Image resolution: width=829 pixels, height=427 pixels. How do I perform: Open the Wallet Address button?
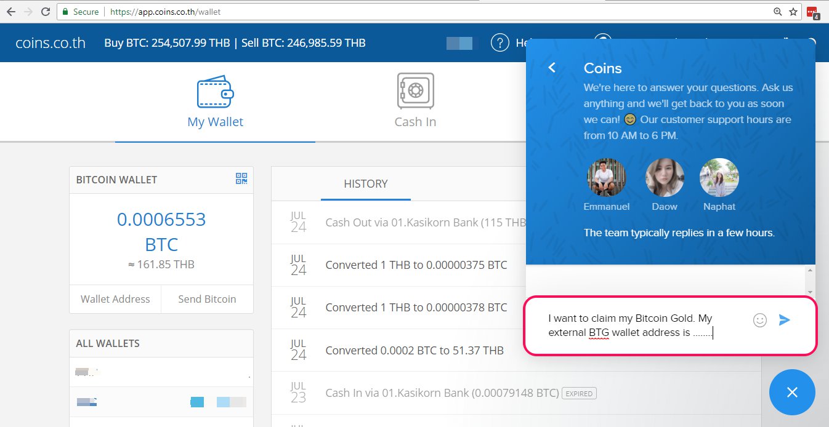pyautogui.click(x=115, y=299)
